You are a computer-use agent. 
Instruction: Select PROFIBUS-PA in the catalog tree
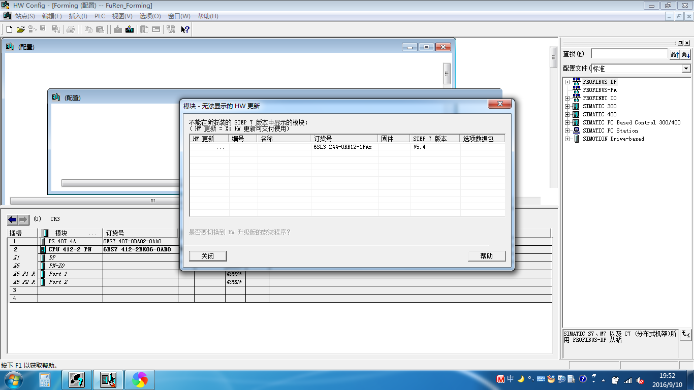600,90
